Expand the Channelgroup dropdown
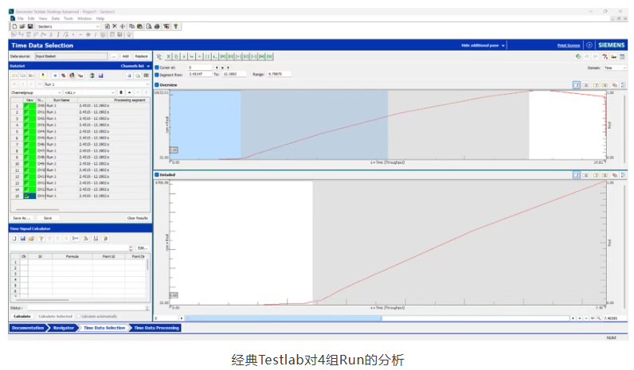Viewport: 634px width, 370px height. point(36,92)
